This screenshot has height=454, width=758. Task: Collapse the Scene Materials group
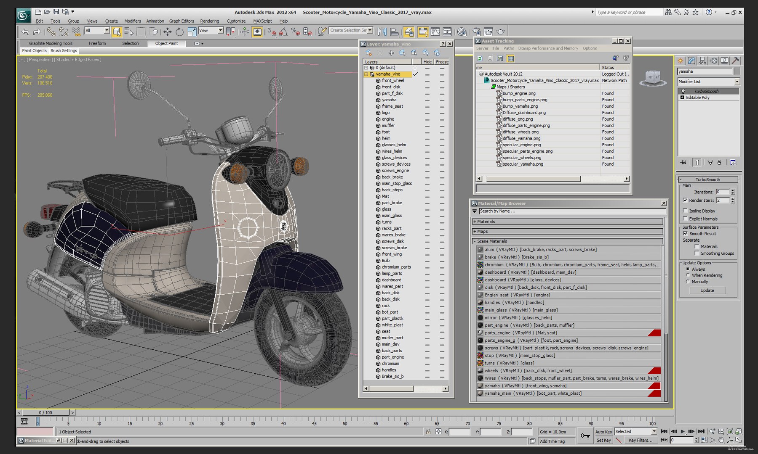(568, 241)
